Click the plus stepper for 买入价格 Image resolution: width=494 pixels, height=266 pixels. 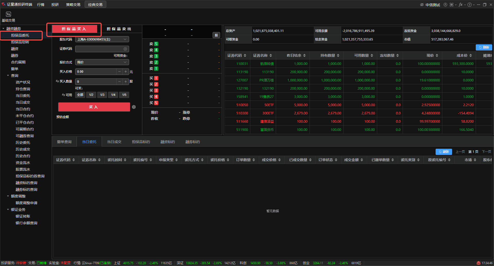click(126, 72)
